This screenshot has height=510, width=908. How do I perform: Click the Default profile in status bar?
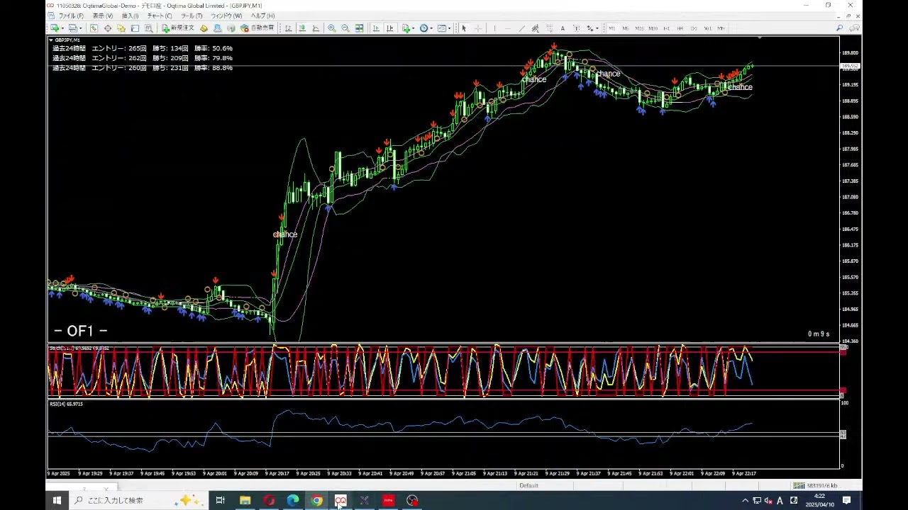tap(528, 486)
